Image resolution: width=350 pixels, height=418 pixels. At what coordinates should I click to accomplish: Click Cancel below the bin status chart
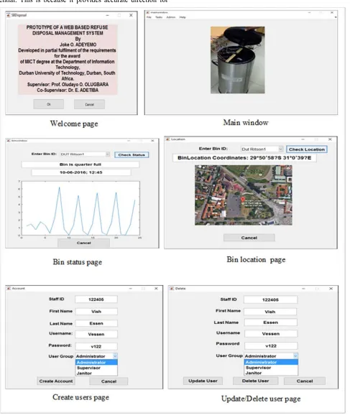click(84, 243)
